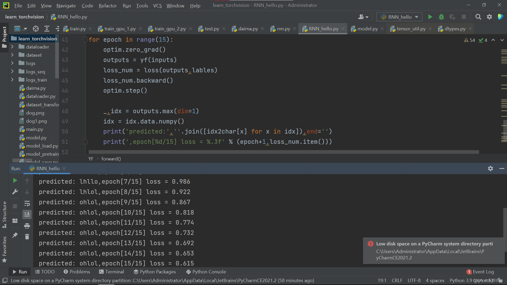Open RNN_hello run configuration dropdown
507x285 pixels.
(399, 17)
